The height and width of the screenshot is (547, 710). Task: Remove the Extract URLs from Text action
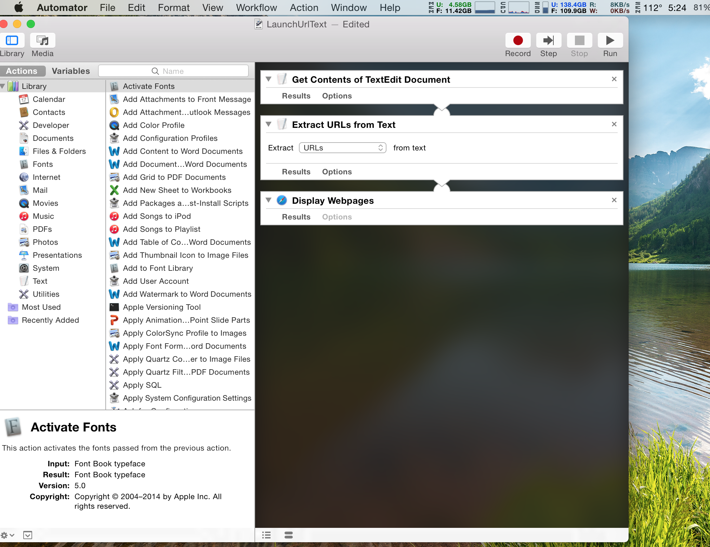pyautogui.click(x=614, y=124)
